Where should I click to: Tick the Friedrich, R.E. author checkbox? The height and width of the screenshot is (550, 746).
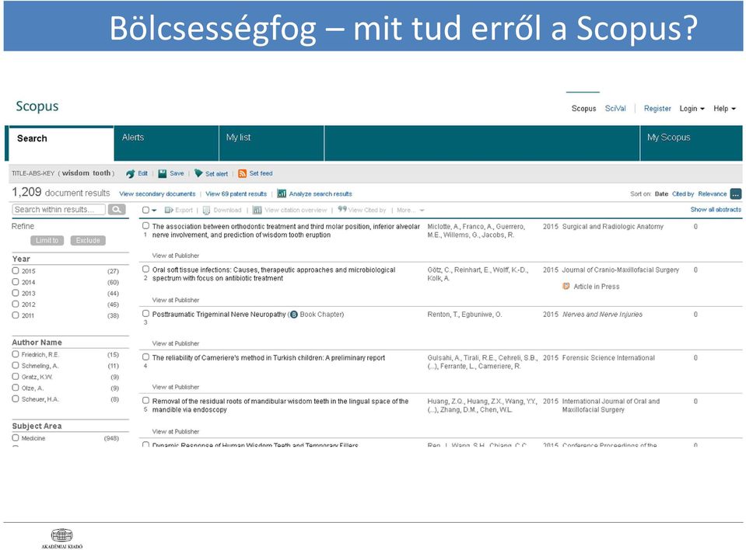[x=16, y=354]
